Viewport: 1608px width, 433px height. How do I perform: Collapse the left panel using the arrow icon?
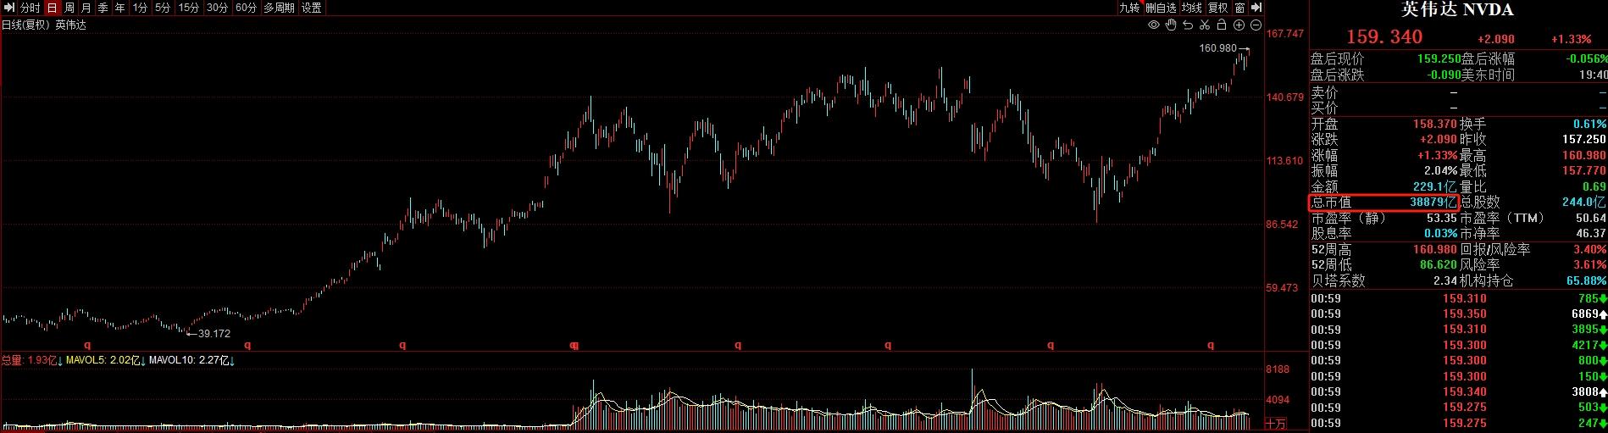tap(8, 8)
